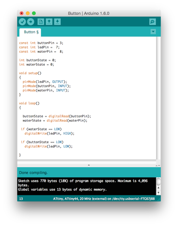Image resolution: width=178 pixels, height=226 pixels.
Task: Click the line 'const int ledPin = 7;'
Action: 39,47
